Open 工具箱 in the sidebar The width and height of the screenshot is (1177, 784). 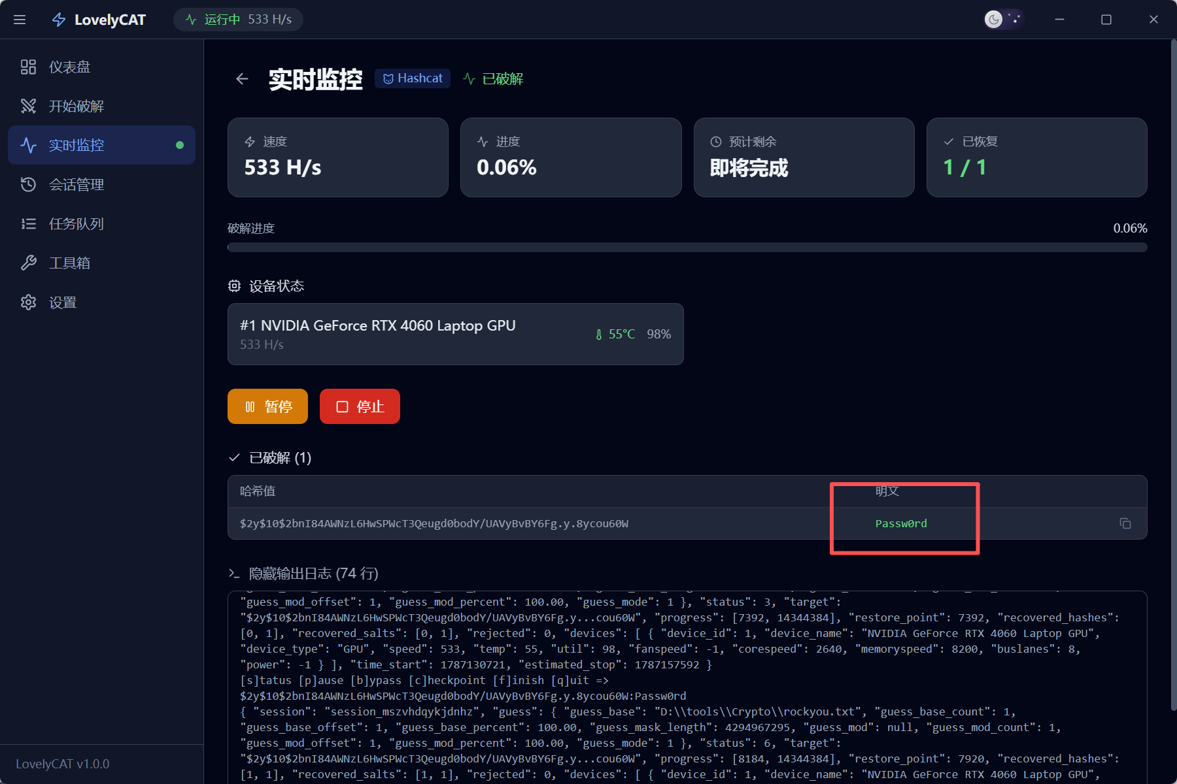coord(101,263)
